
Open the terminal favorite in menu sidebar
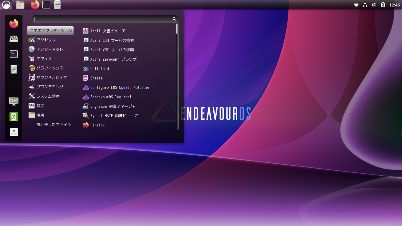coord(14,54)
